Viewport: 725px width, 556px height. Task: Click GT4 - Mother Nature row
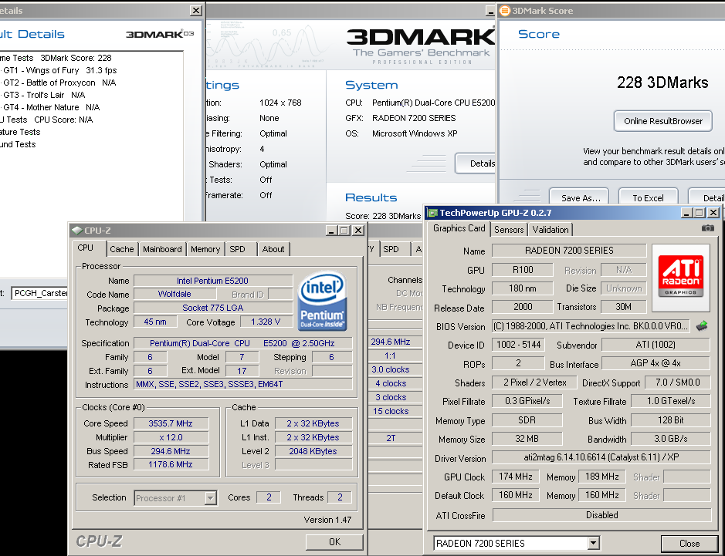tap(51, 107)
